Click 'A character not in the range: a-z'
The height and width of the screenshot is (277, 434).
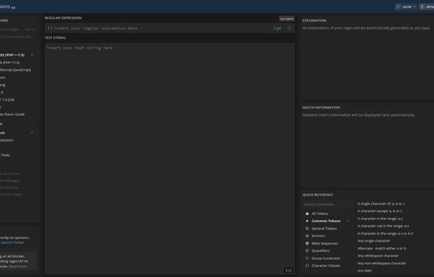pyautogui.click(x=383, y=226)
